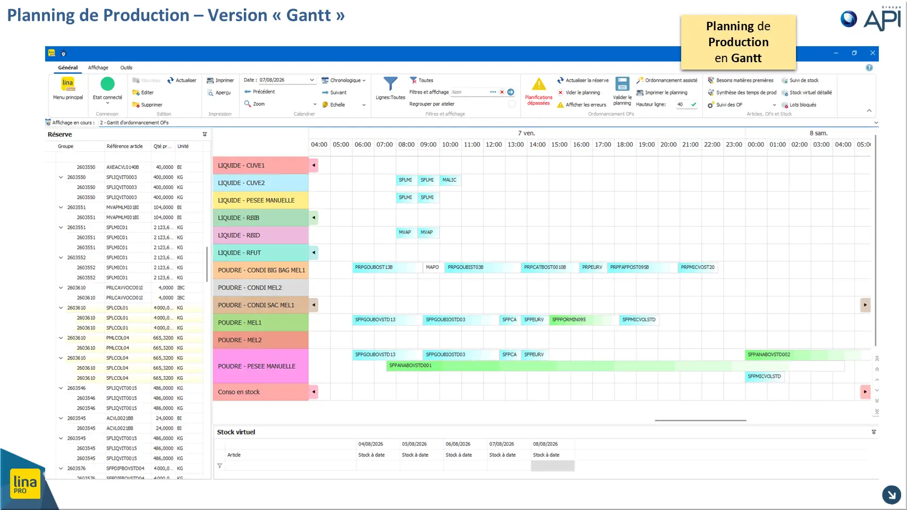The height and width of the screenshot is (510, 907).
Task: Click the Menu principal lina icon
Action: [67, 84]
